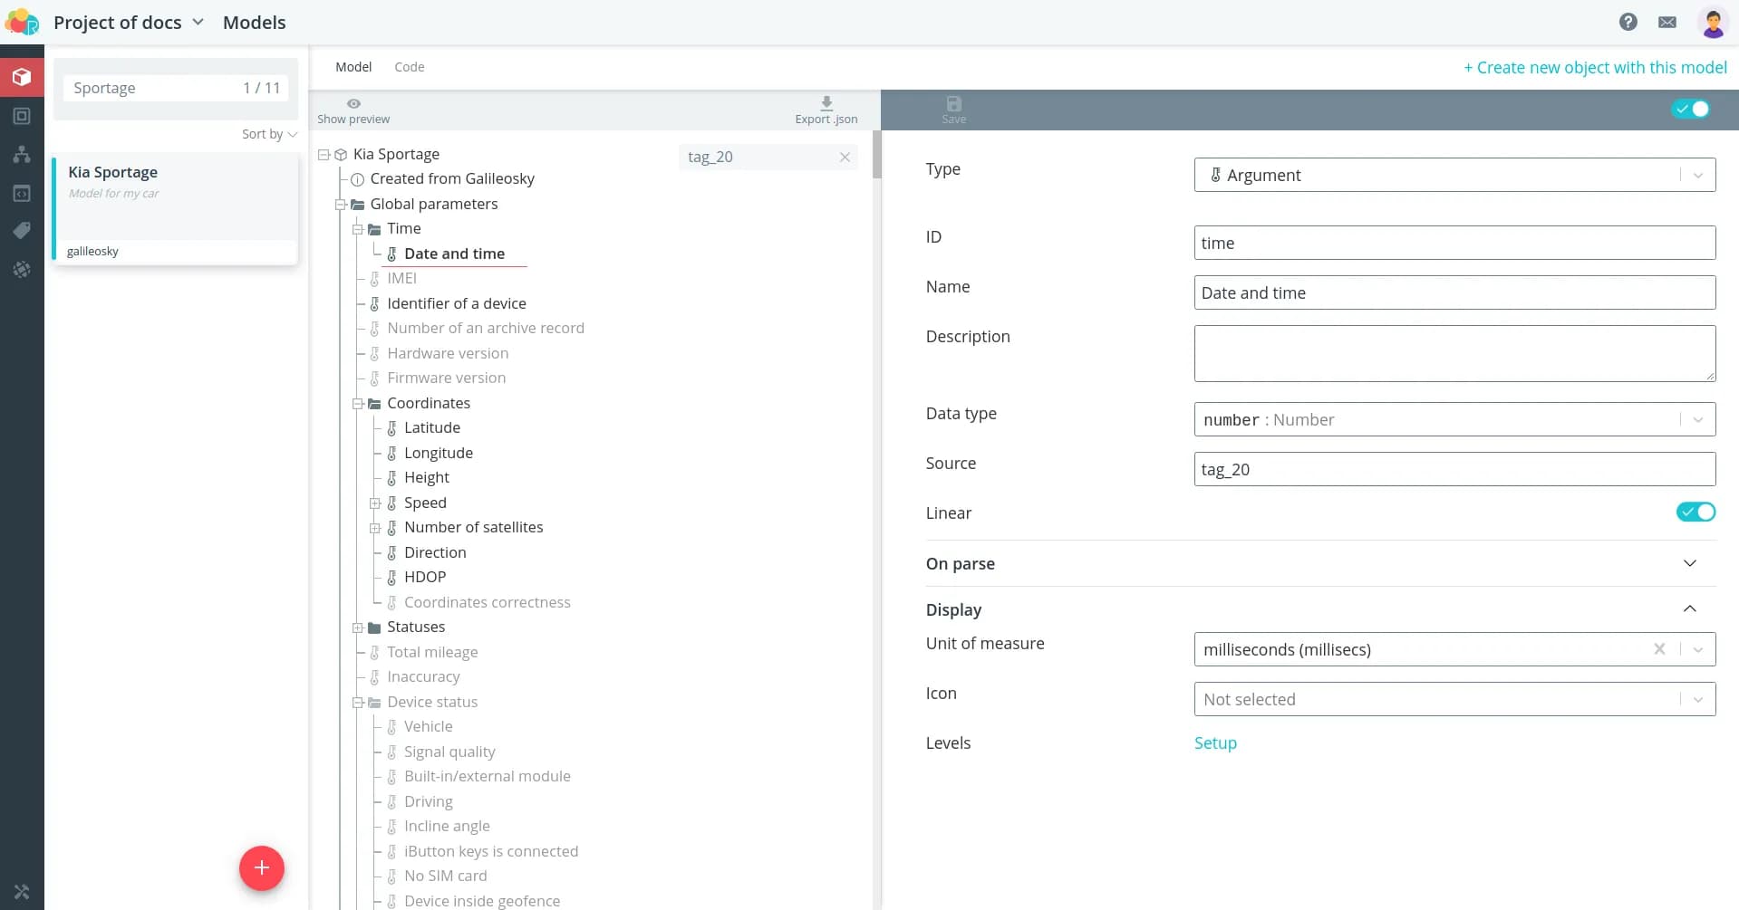Collapse the Coordinates folder in tree

(358, 404)
